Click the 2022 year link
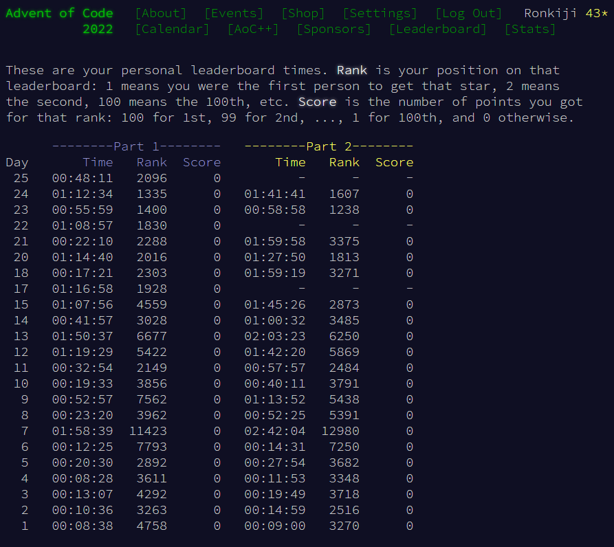The width and height of the screenshot is (614, 547). [x=98, y=29]
